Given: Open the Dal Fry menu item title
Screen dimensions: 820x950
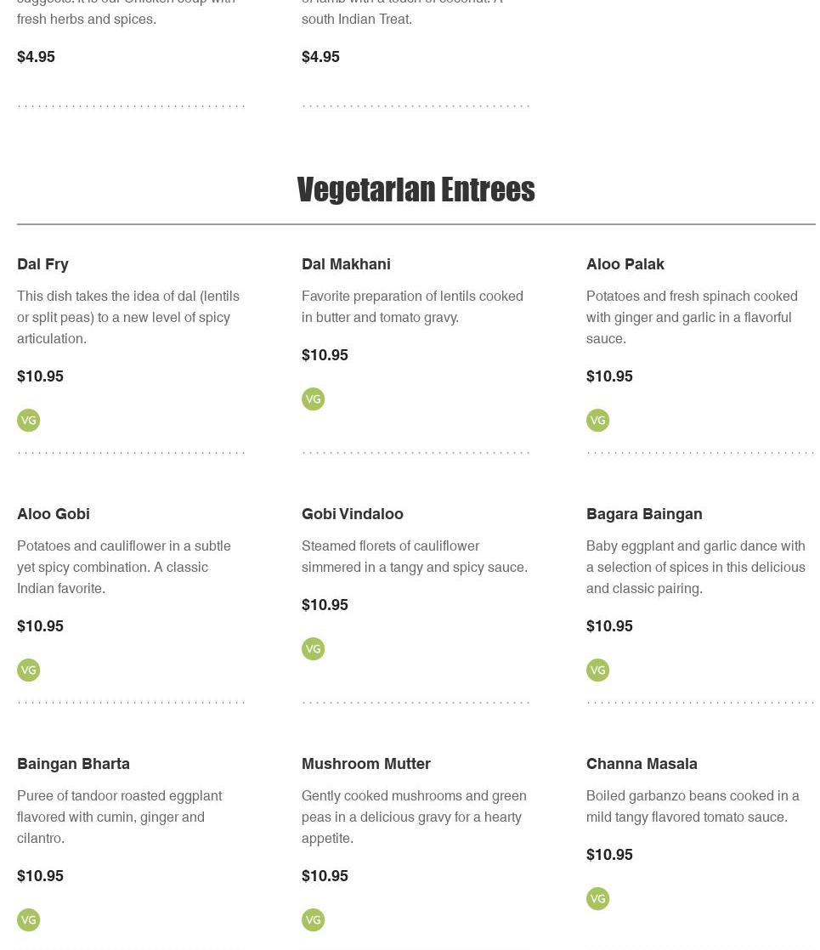Looking at the screenshot, I should pos(42,264).
